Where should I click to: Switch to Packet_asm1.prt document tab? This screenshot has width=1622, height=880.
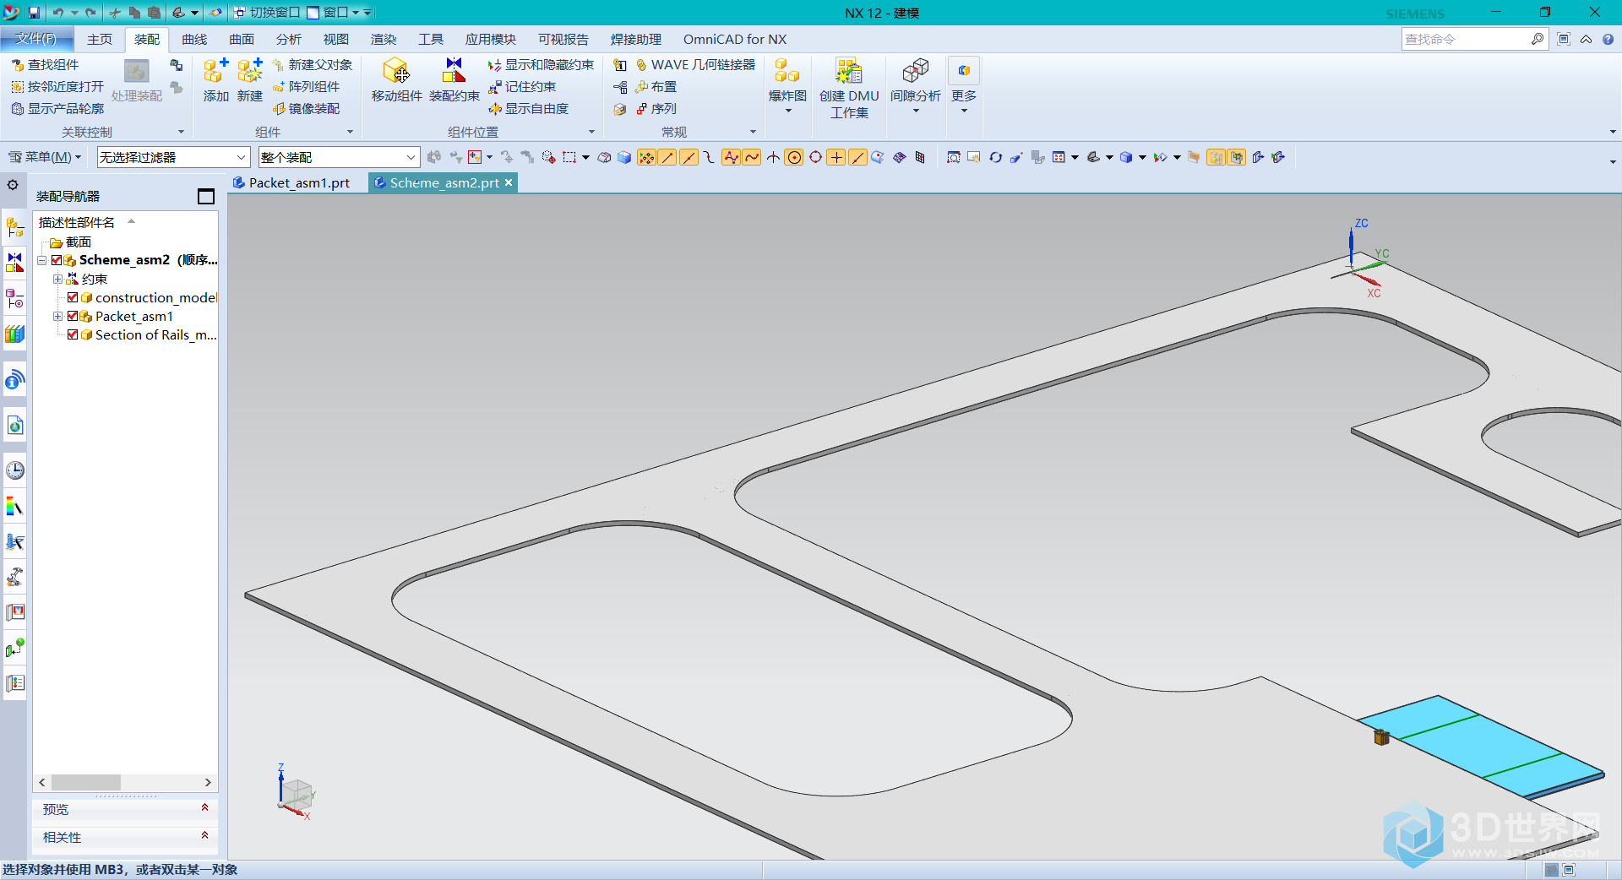pyautogui.click(x=291, y=182)
